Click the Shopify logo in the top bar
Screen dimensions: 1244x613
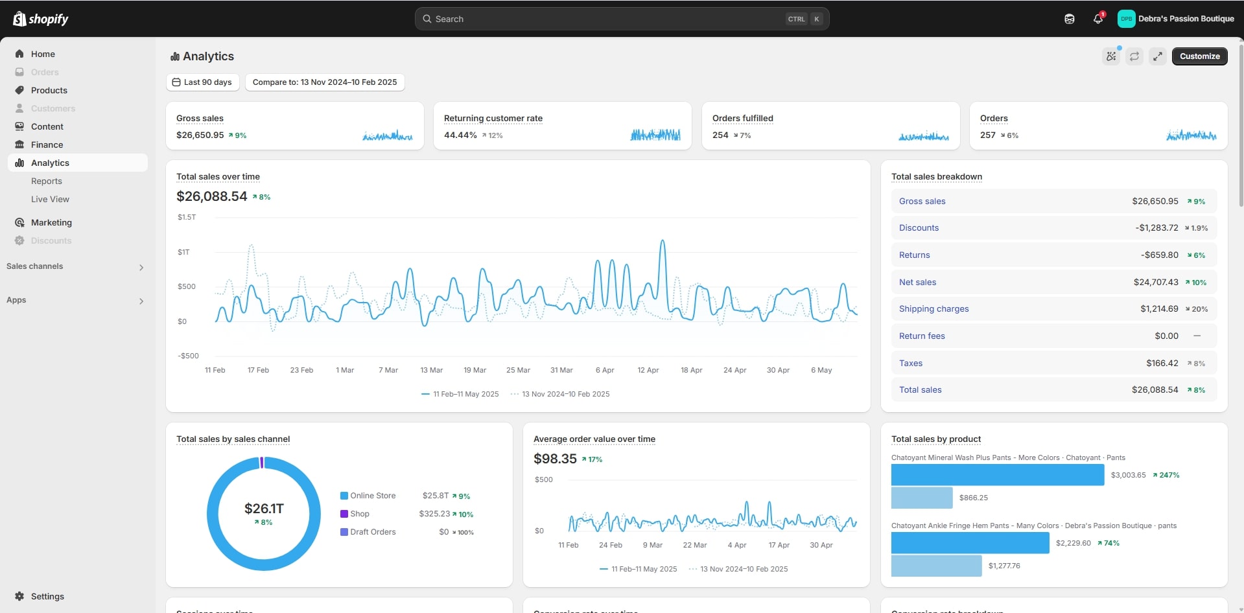point(40,19)
